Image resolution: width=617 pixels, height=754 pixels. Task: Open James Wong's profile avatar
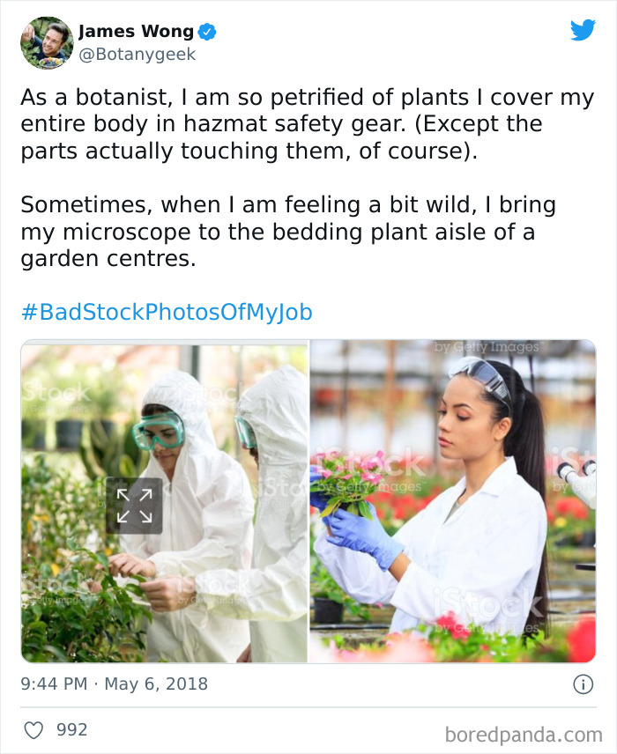(x=47, y=42)
